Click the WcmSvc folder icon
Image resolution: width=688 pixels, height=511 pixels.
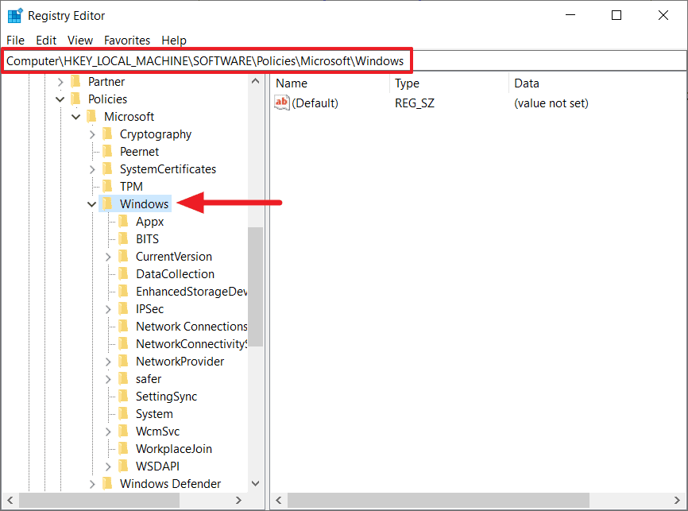click(x=124, y=432)
